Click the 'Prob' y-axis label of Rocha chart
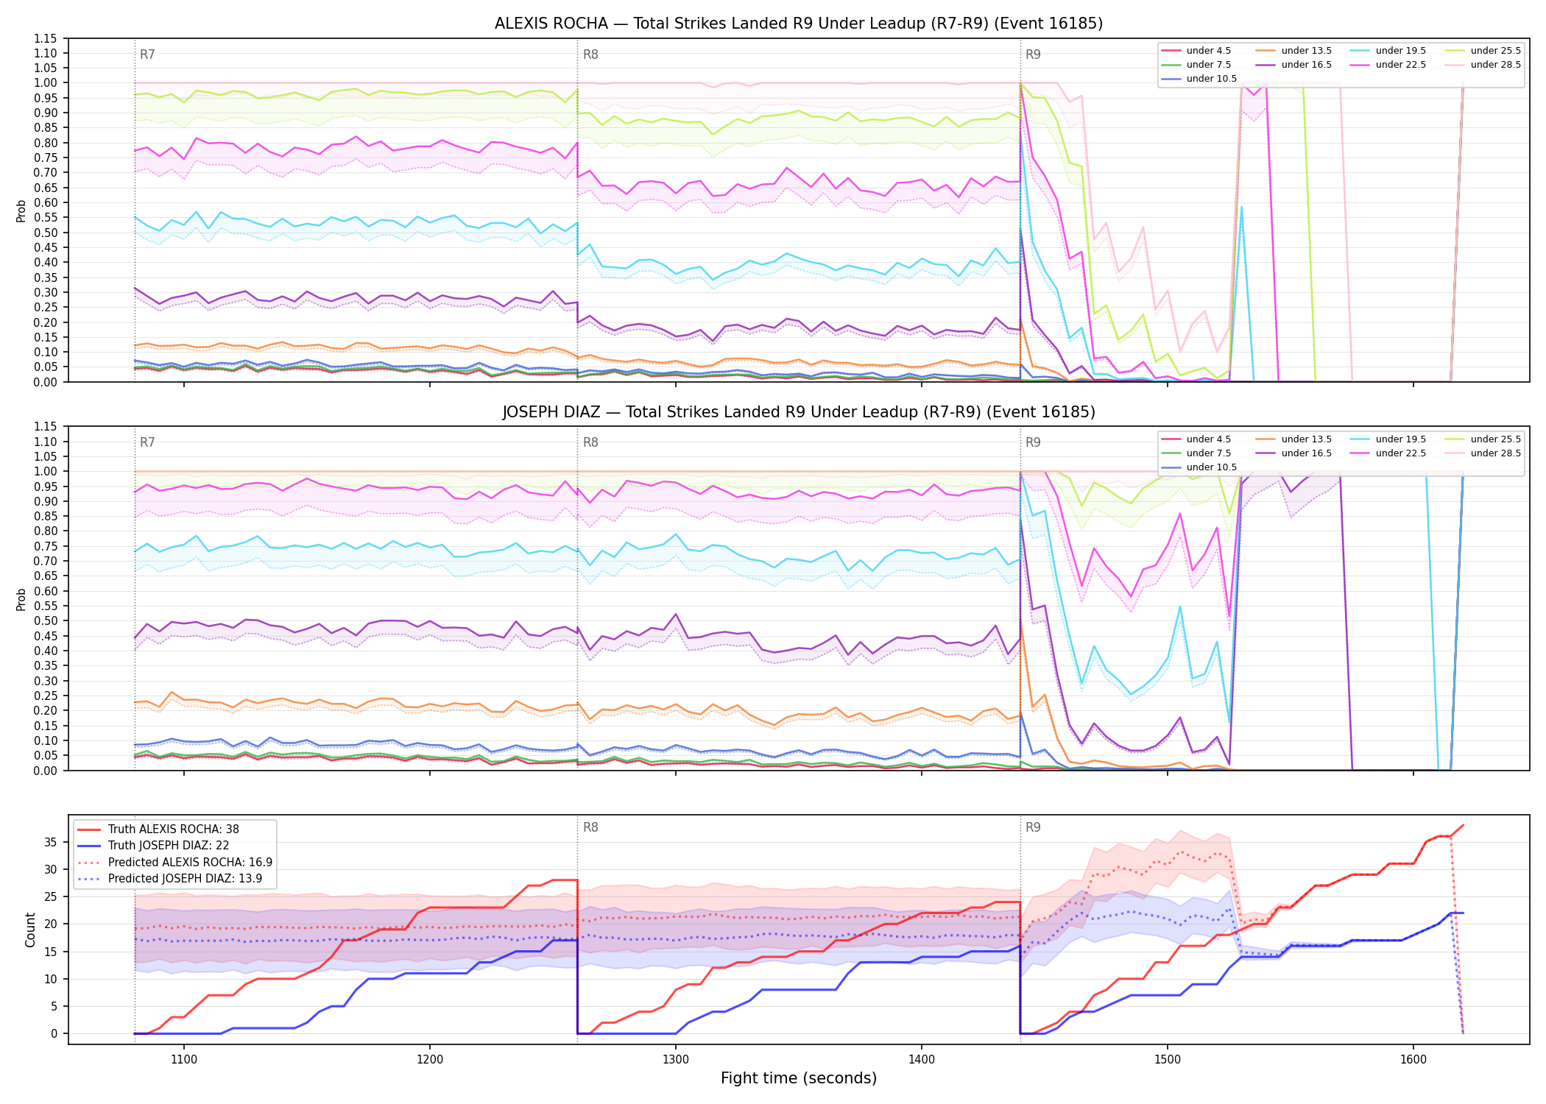Viewport: 1546px width, 1104px height. (21, 211)
